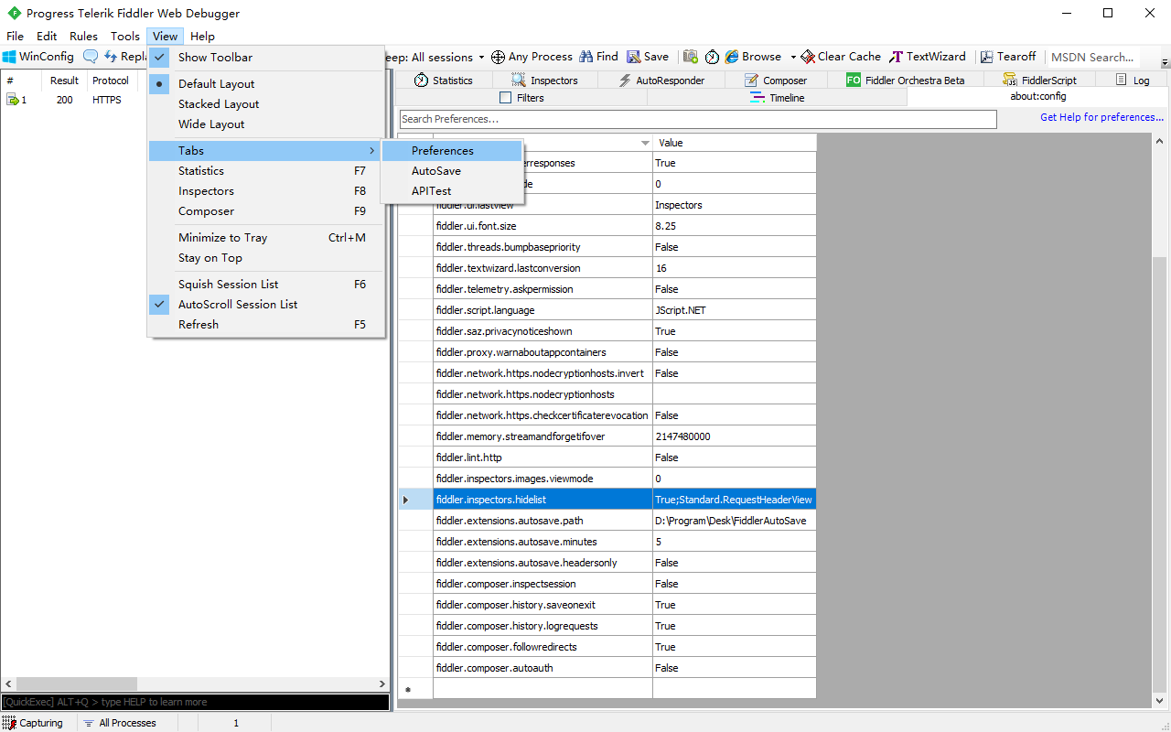Screen dimensions: 1171x732
Task: Click the Clear Cache icon
Action: [808, 57]
